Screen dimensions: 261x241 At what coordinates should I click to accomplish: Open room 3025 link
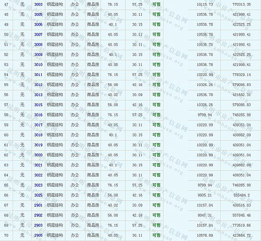[x=38, y=195]
